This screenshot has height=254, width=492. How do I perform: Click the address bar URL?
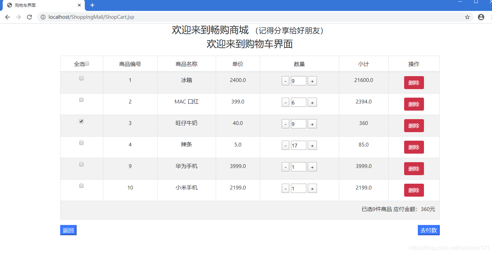click(x=91, y=17)
